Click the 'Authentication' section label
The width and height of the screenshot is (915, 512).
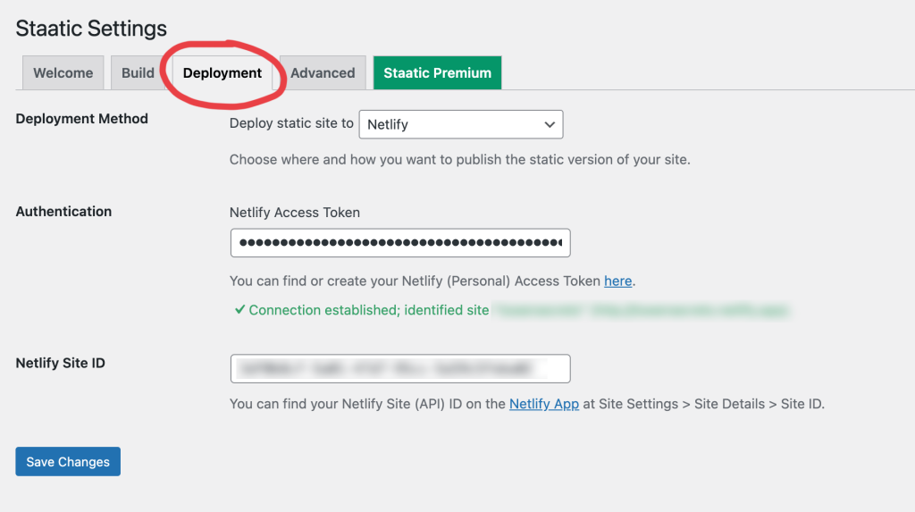click(63, 212)
